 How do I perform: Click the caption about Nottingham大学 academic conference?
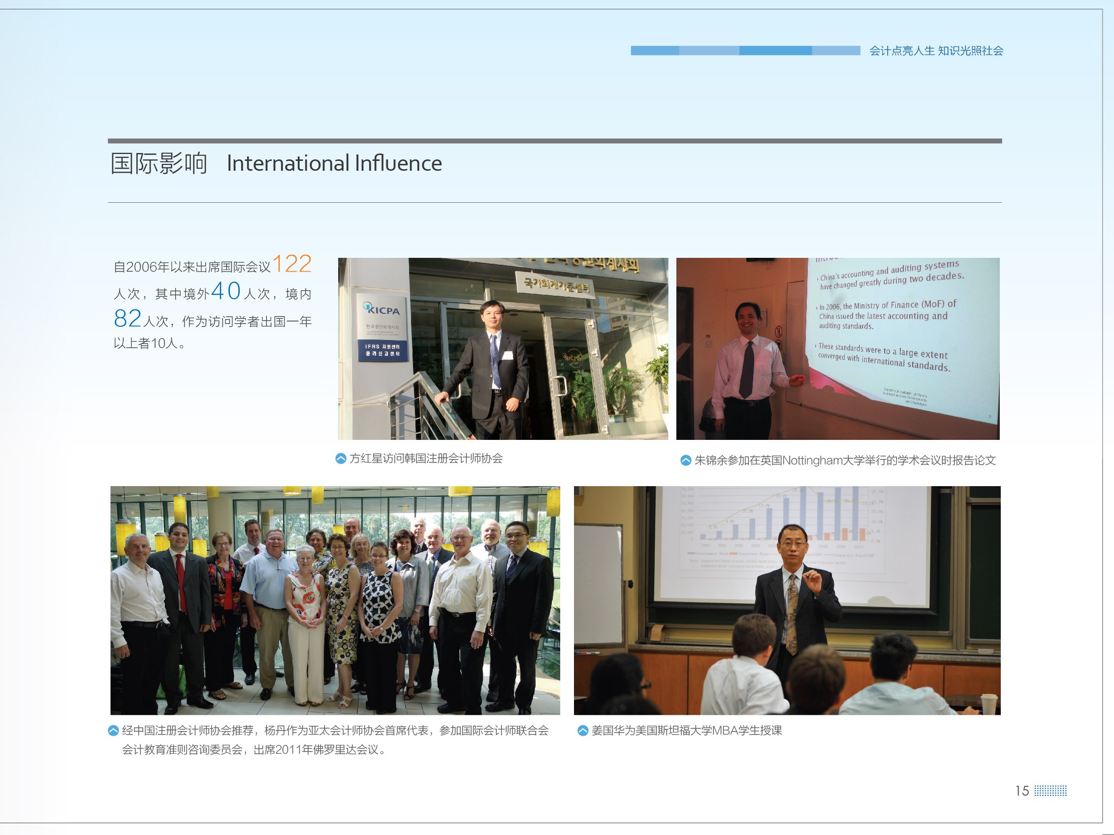pos(846,461)
